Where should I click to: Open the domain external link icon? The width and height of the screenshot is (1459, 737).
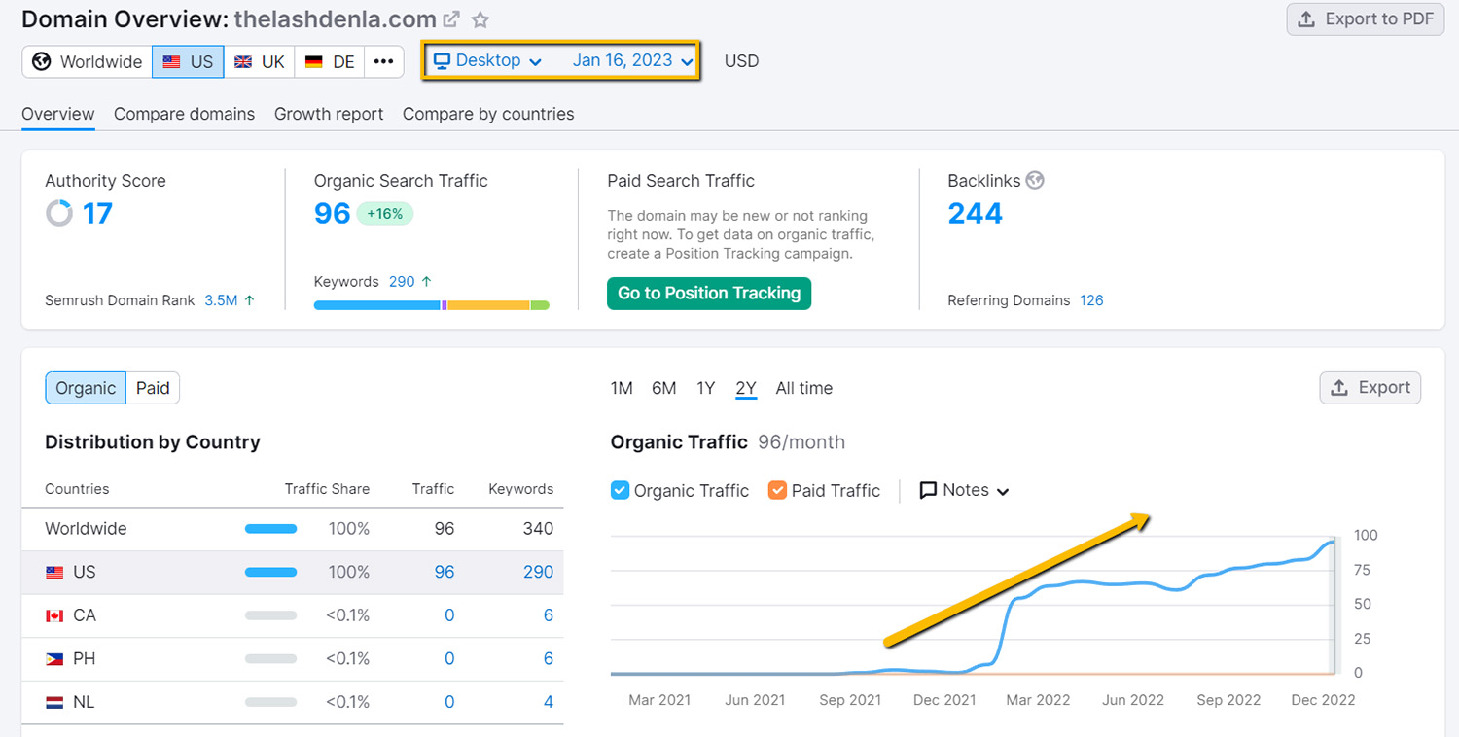[451, 19]
